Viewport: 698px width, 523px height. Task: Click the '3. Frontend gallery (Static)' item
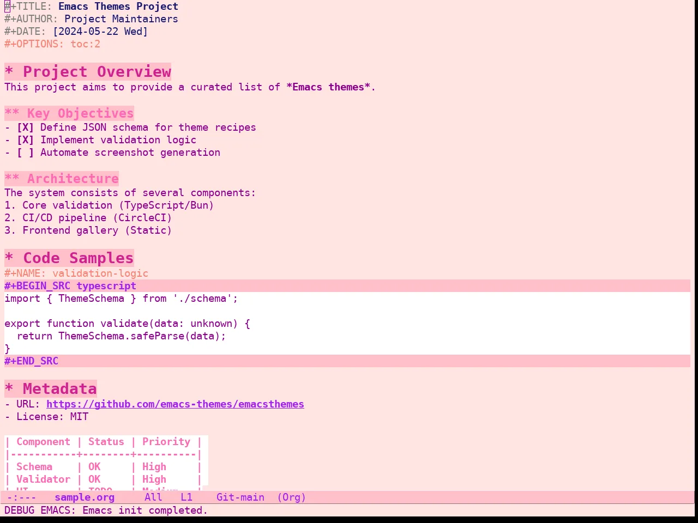(88, 230)
